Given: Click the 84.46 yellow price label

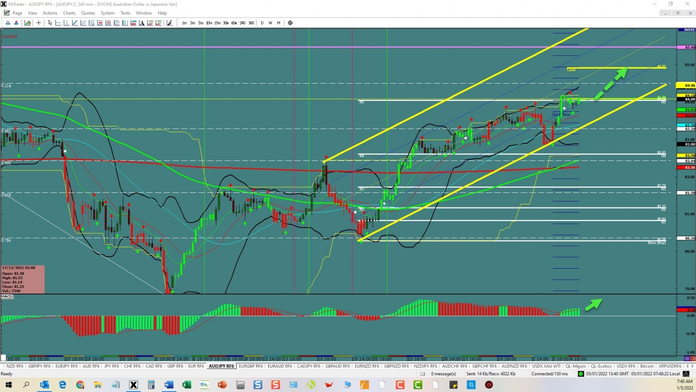Looking at the screenshot, I should [686, 85].
